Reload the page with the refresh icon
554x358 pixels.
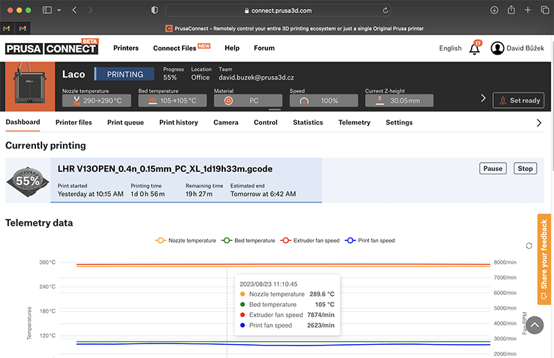(385, 10)
